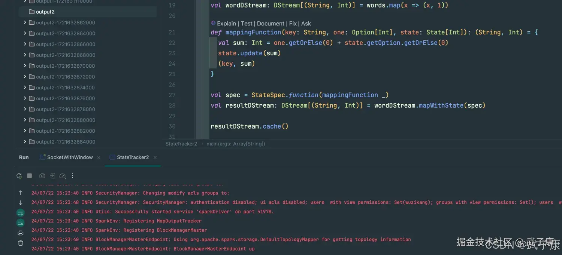562x255 pixels.
Task: Open the profiler gauge icon
Action: pyautogui.click(x=63, y=176)
